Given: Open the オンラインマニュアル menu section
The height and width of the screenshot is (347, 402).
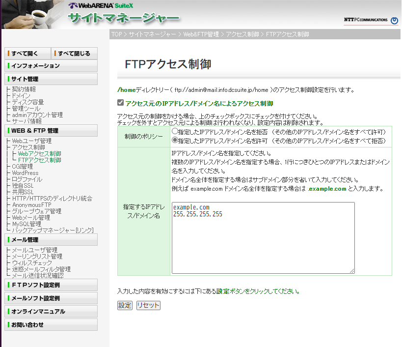Looking at the screenshot, I should [51, 311].
